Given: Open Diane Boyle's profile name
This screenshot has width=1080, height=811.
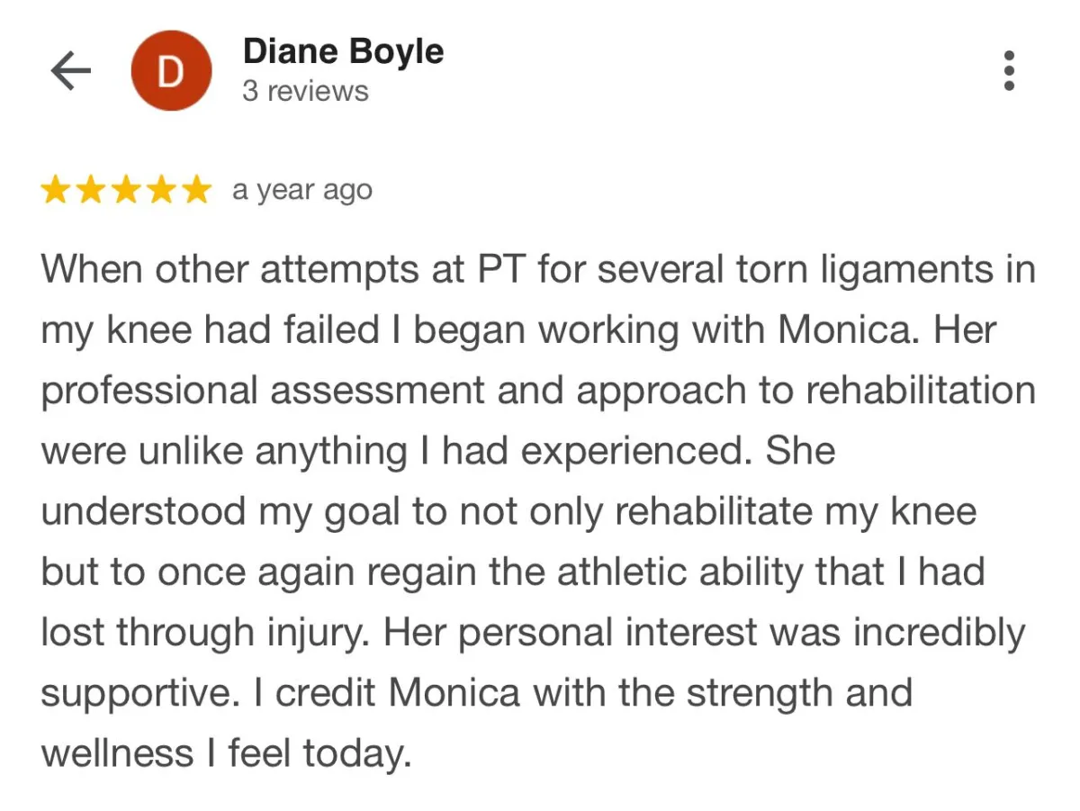Looking at the screenshot, I should (x=343, y=52).
